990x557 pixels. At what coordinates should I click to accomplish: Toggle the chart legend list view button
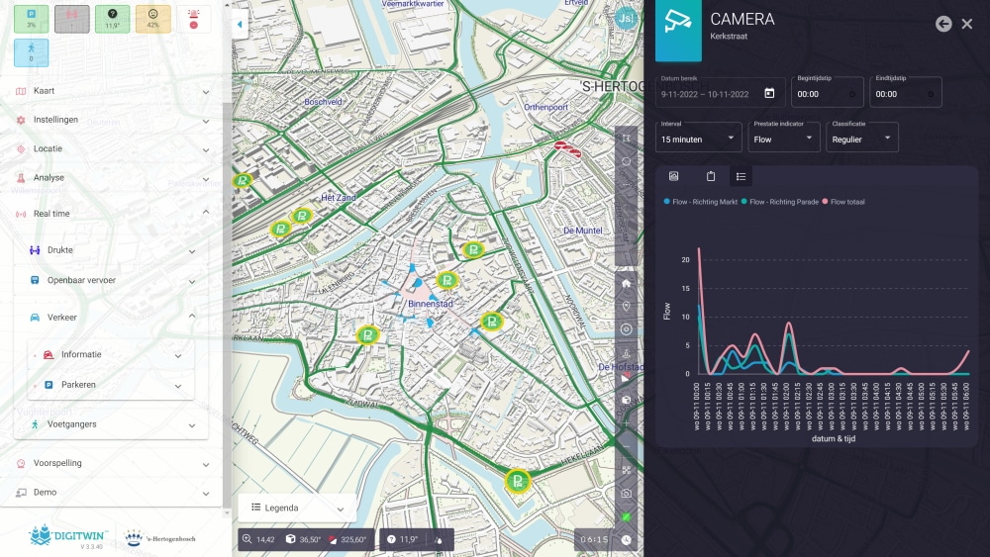coord(741,176)
